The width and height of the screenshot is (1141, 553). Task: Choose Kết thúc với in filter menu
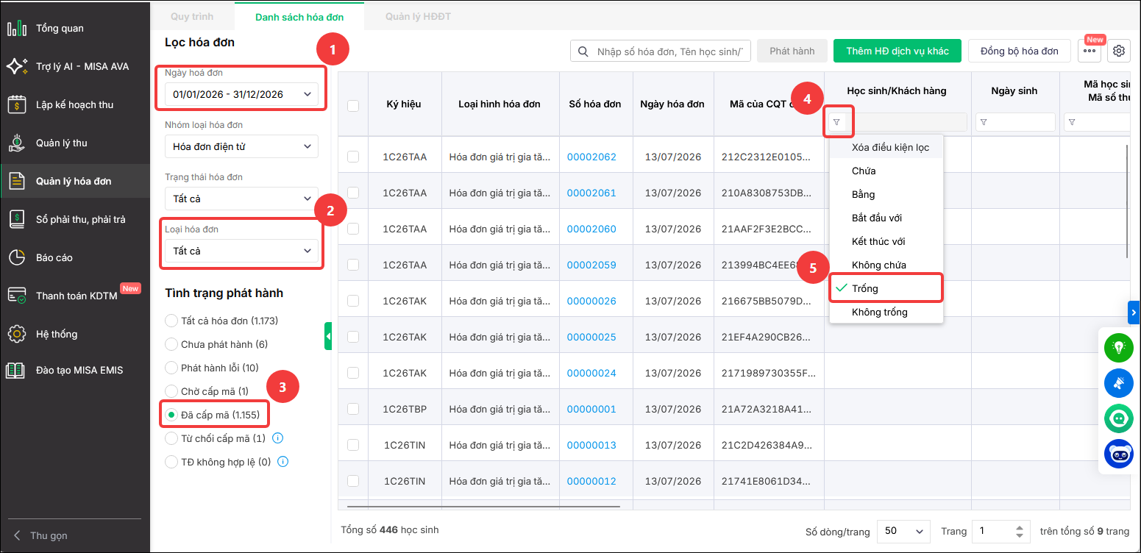click(x=886, y=241)
